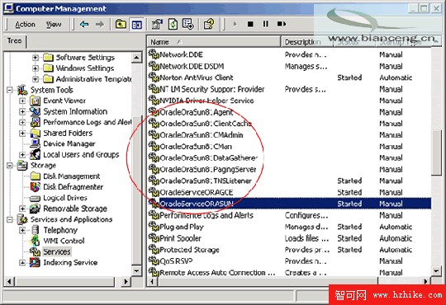Expand the System Information node
This screenshot has height=305, width=446.
coord(22,111)
